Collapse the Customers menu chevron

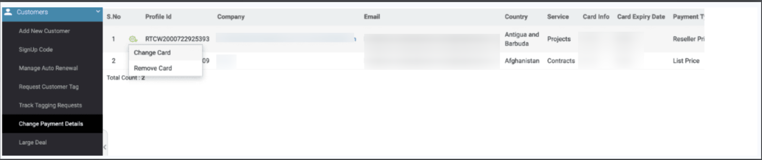click(x=98, y=12)
